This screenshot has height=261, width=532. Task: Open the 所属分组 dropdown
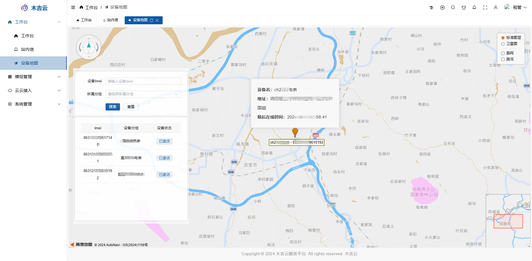tap(143, 94)
